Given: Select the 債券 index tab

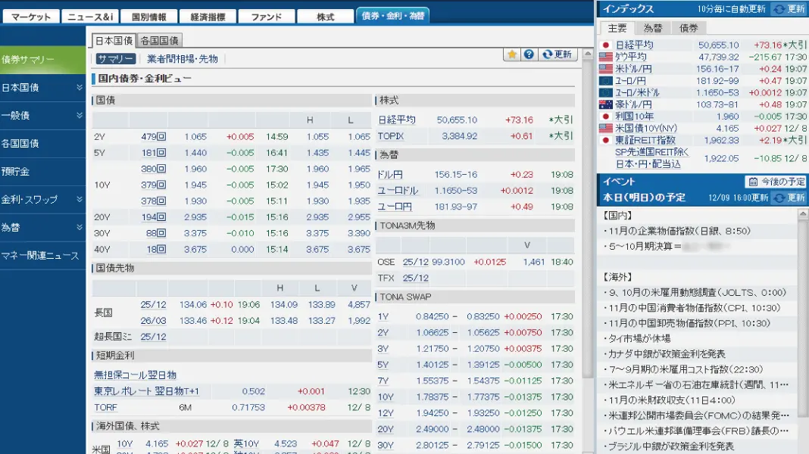Looking at the screenshot, I should pyautogui.click(x=689, y=28).
